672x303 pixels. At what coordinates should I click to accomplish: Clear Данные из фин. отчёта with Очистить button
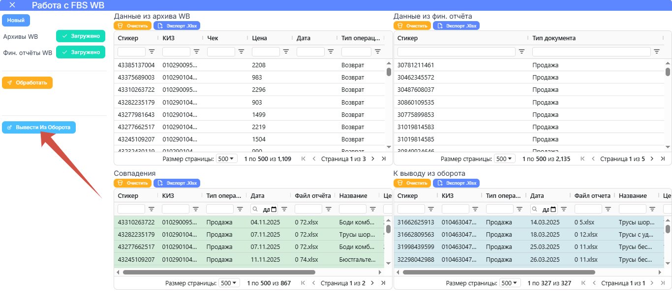pos(412,26)
